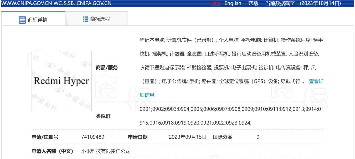Open the Redmi Hyper trademark image
Image resolution: width=355 pixels, height=159 pixels.
coord(61,81)
